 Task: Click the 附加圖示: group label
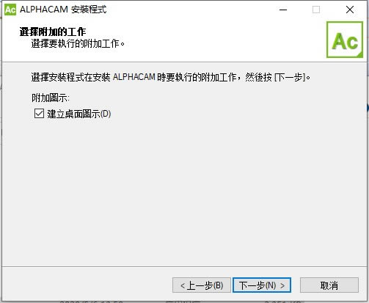coord(51,98)
